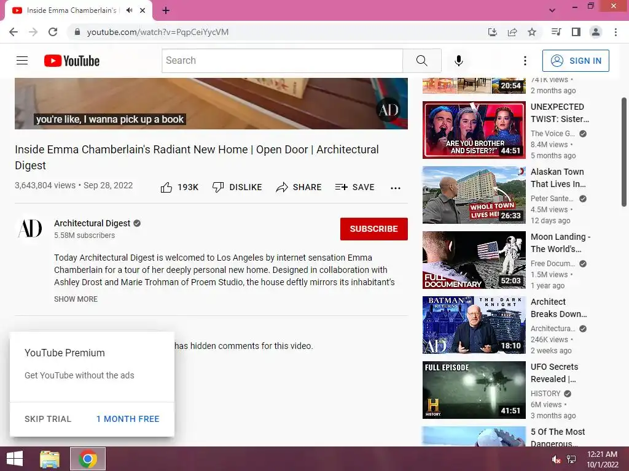Open Architect Breaks Down Batman thumbnail
The image size is (629, 471).
point(474,325)
